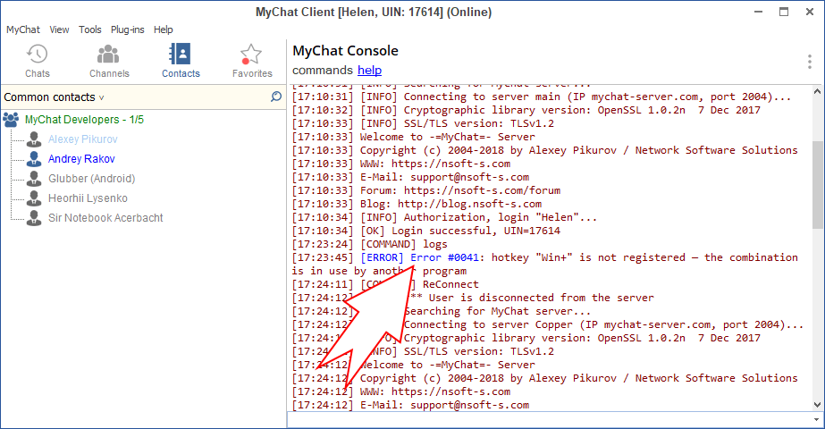The image size is (825, 429).
Task: Click the console vertical scrollbar thumb
Action: coord(817,184)
